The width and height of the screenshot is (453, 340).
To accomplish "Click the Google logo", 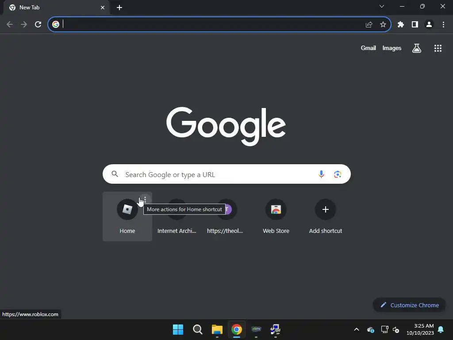I will pyautogui.click(x=226, y=126).
